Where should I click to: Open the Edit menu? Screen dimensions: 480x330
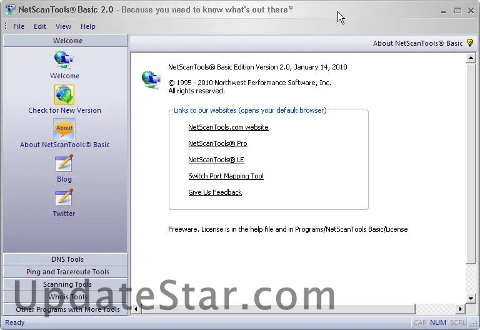[x=40, y=26]
